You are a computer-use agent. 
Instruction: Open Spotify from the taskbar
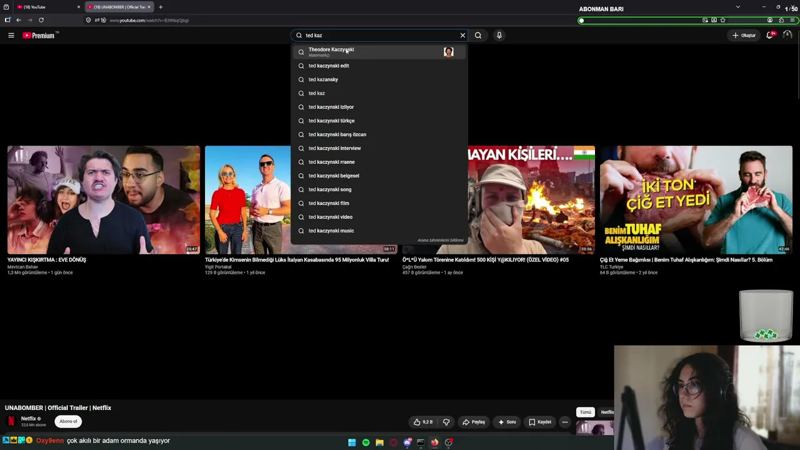point(366,442)
